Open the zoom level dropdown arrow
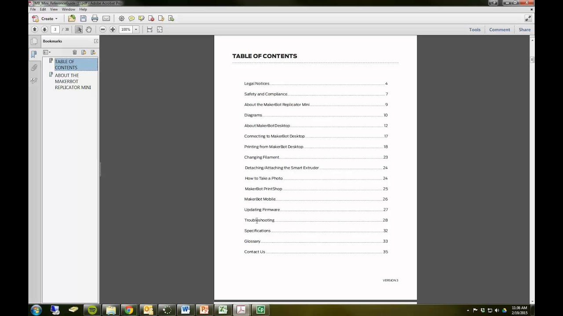 click(136, 29)
